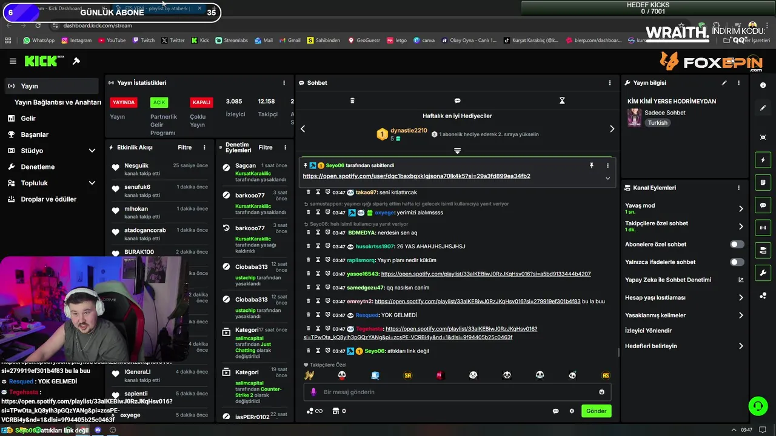
Task: Open Filtre in Denetim Eylemleri panel
Action: (266, 147)
